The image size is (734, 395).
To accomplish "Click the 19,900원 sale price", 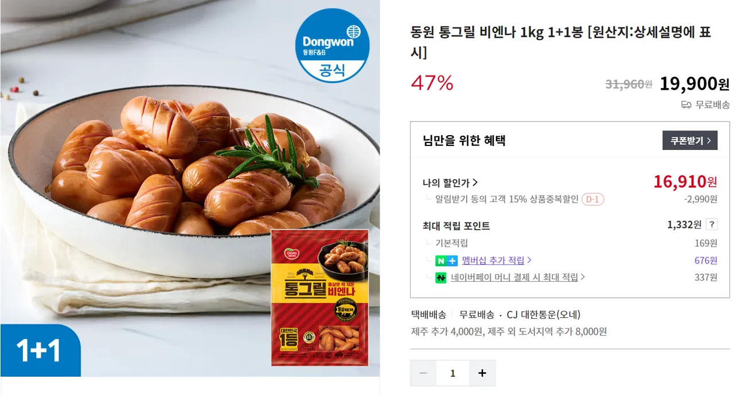I will pyautogui.click(x=694, y=84).
